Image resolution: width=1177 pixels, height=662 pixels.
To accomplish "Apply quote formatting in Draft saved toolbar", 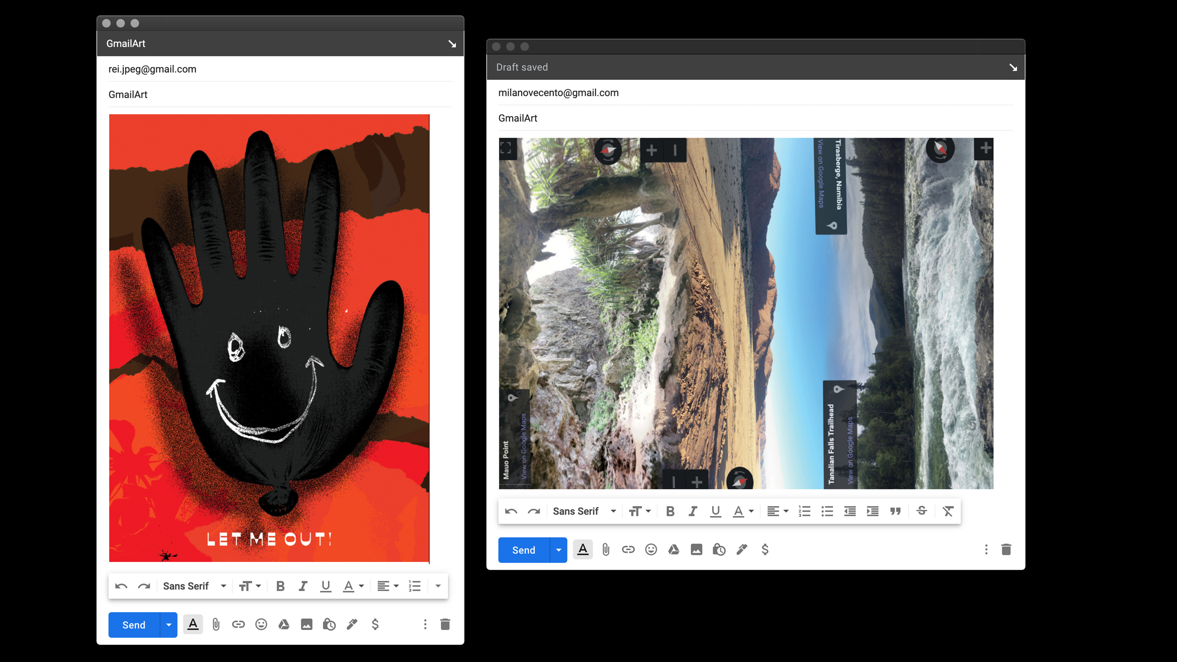I will [896, 511].
